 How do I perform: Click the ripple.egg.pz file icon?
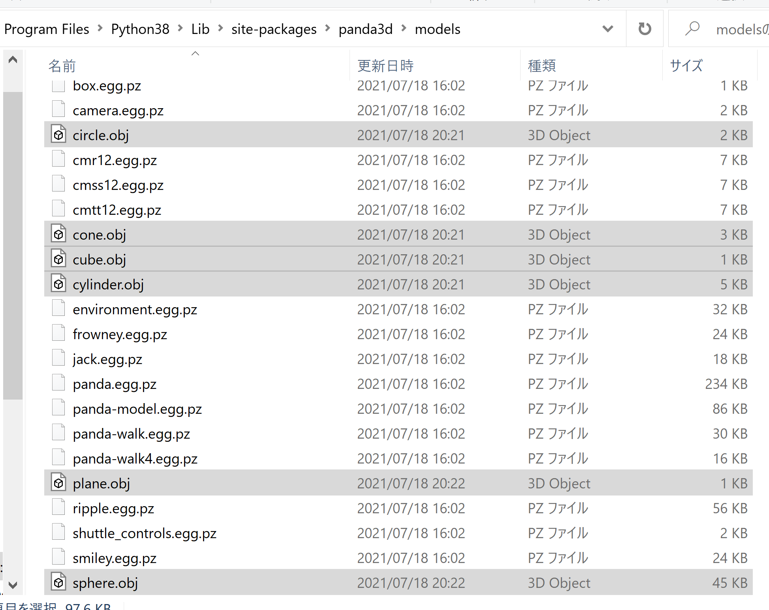[58, 507]
